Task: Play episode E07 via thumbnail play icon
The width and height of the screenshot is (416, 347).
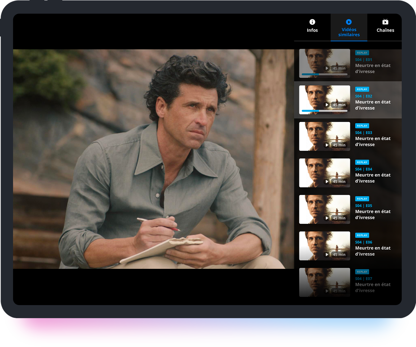Action: tap(327, 291)
